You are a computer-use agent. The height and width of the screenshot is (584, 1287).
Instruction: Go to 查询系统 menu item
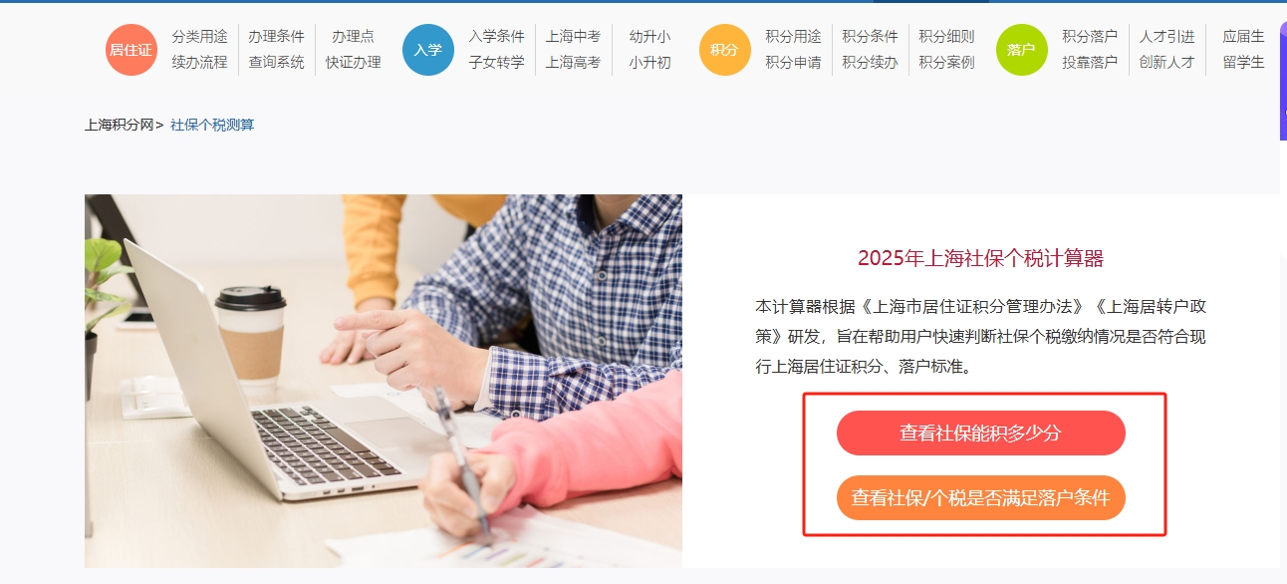point(276,63)
